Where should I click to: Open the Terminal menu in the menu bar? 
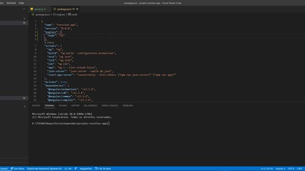tap(11, 3)
